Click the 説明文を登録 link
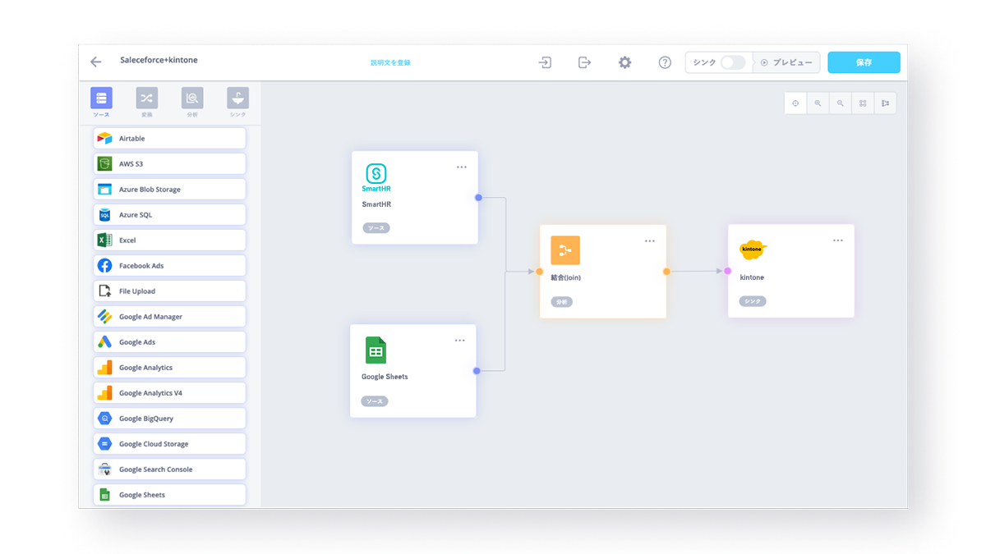986x554 pixels. click(x=390, y=62)
